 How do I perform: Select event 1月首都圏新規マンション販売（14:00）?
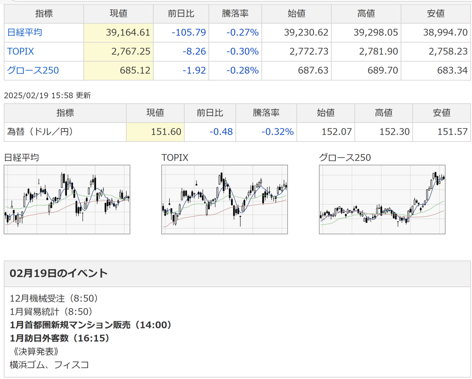click(91, 325)
